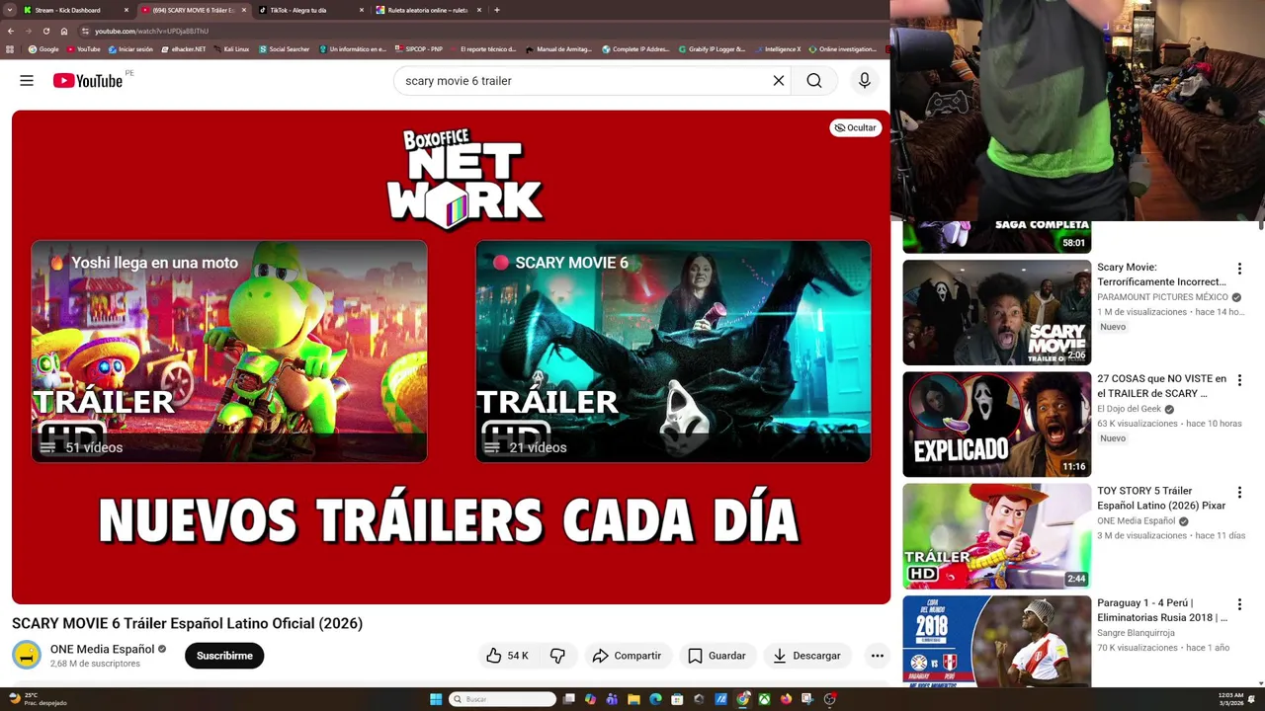1265x711 pixels.
Task: Open Copilot icon in taskbar
Action: 590,699
